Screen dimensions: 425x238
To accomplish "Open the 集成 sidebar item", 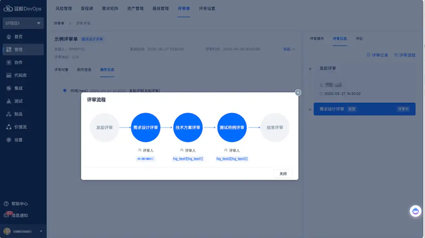I will click(x=23, y=88).
